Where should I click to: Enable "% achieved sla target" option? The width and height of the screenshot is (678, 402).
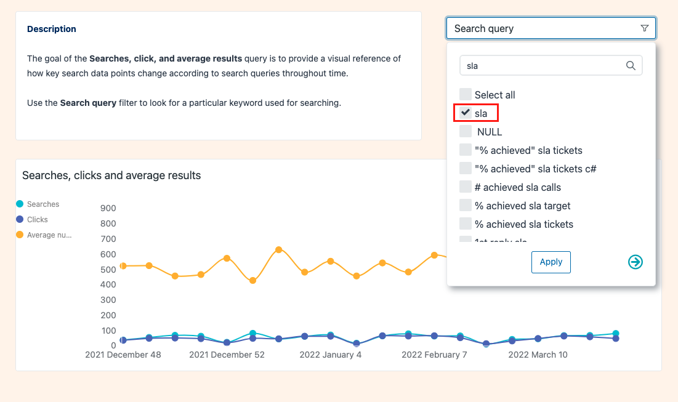pyautogui.click(x=466, y=206)
